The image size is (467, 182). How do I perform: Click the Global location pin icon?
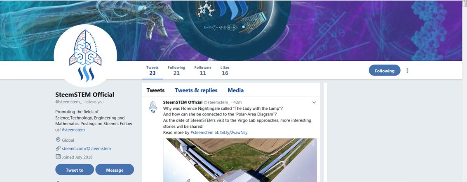click(58, 140)
